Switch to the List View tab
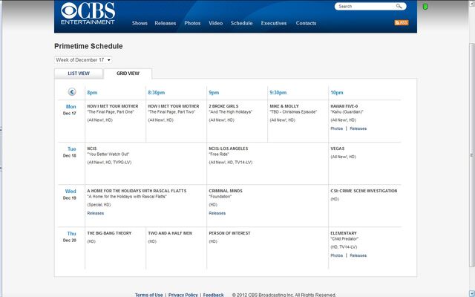This screenshot has width=475, height=297. [79, 74]
